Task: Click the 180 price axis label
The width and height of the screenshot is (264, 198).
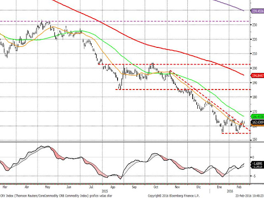Action: 255,97
